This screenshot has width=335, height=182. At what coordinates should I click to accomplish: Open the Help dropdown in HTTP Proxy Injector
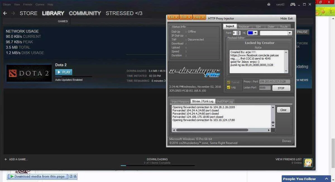[199, 17]
